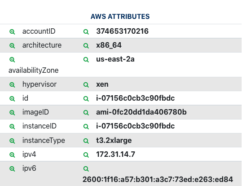
Task: Click the hypervisor field label
Action: point(40,84)
